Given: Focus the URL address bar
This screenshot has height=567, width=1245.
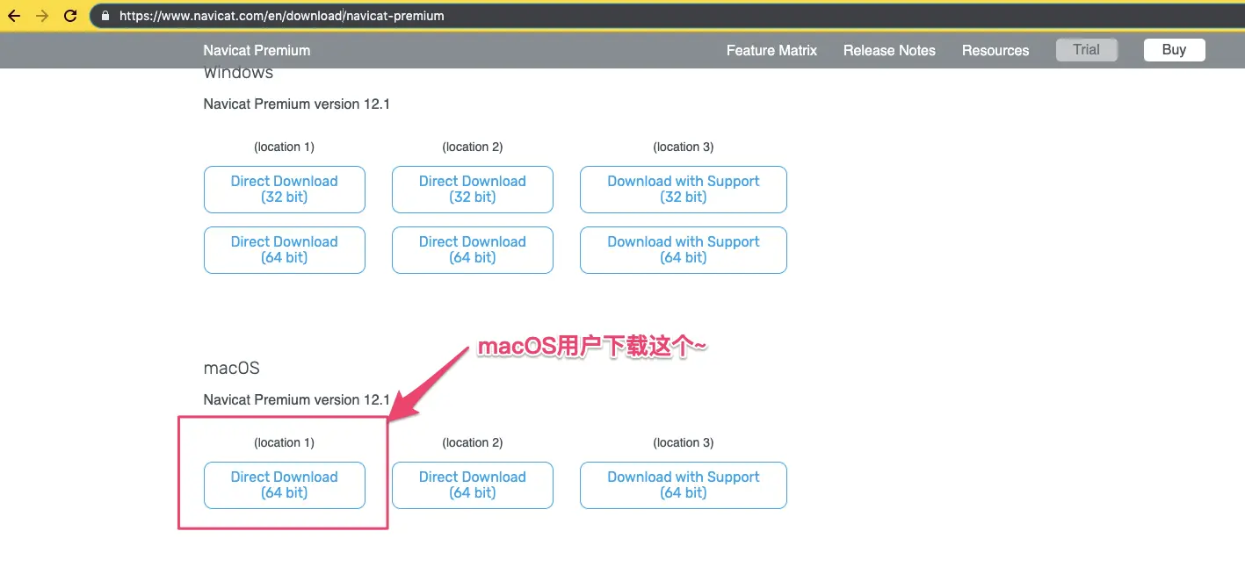Looking at the screenshot, I should (668, 16).
